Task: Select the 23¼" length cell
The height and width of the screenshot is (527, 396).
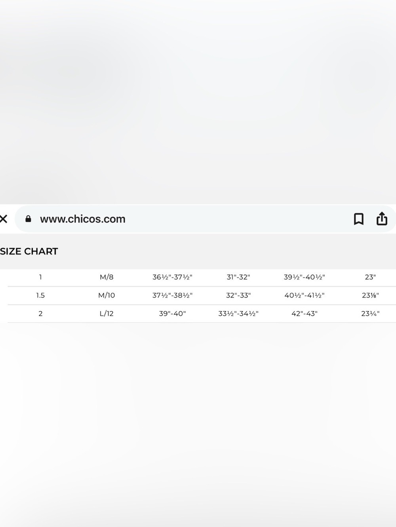Action: 370,314
